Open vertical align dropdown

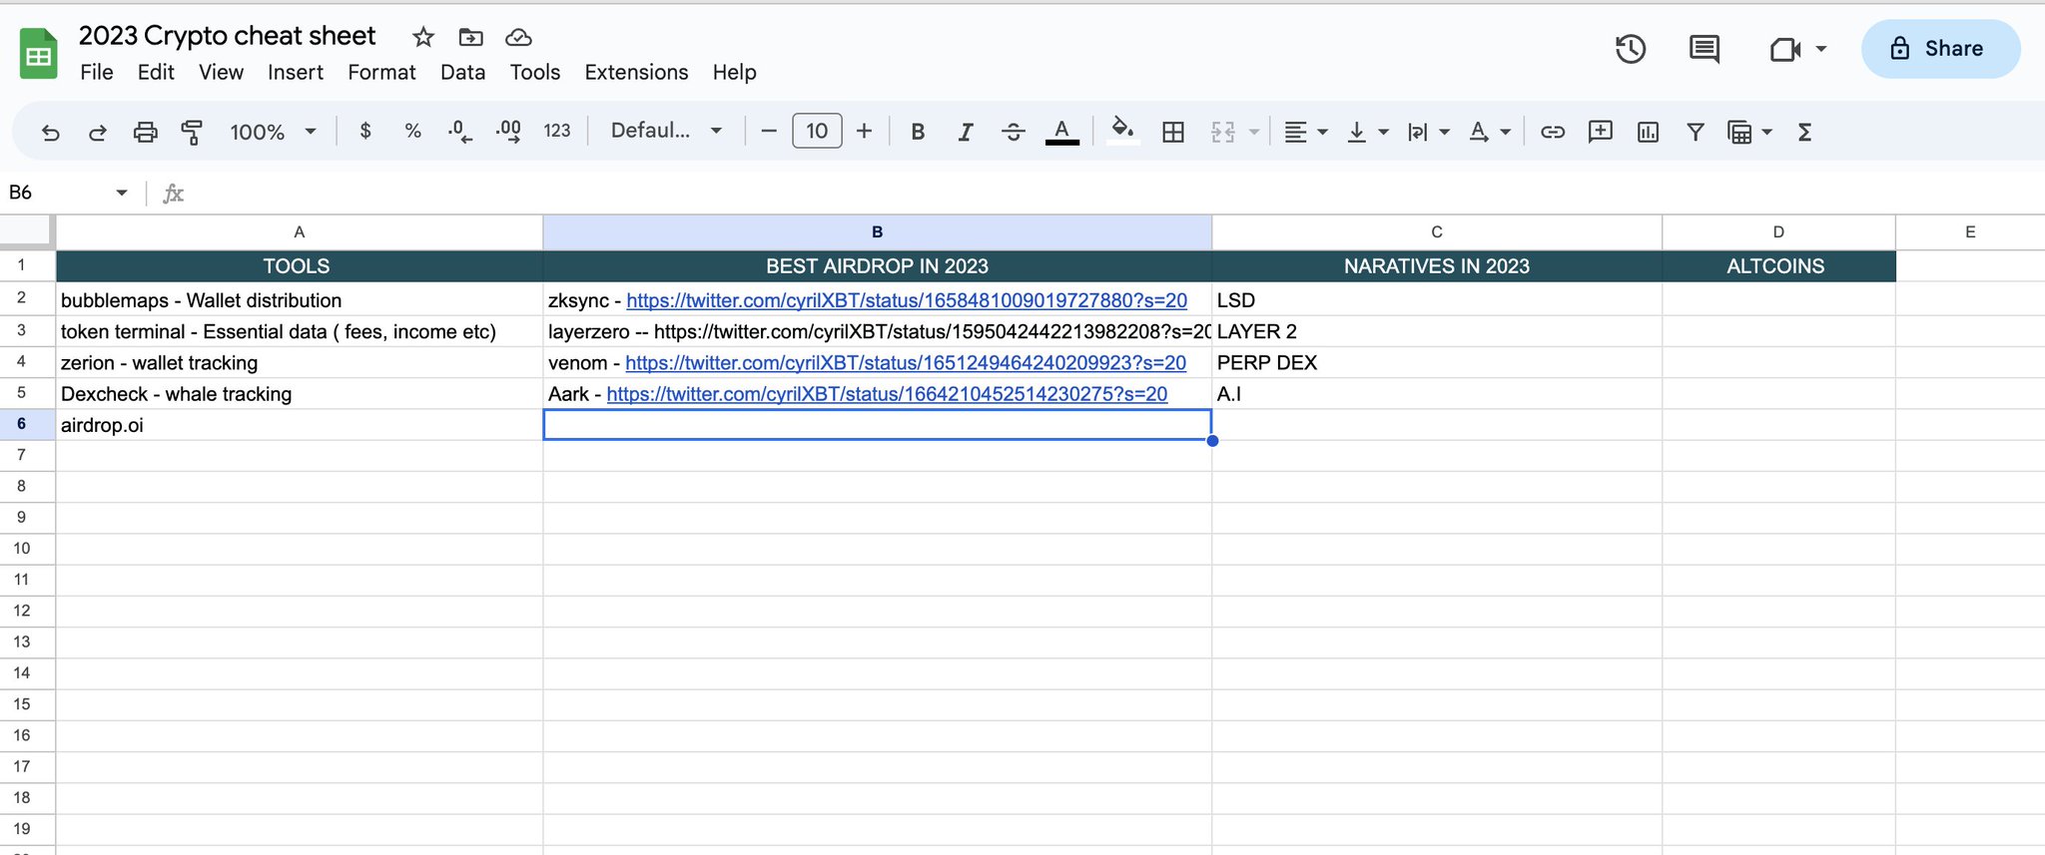(x=1367, y=132)
